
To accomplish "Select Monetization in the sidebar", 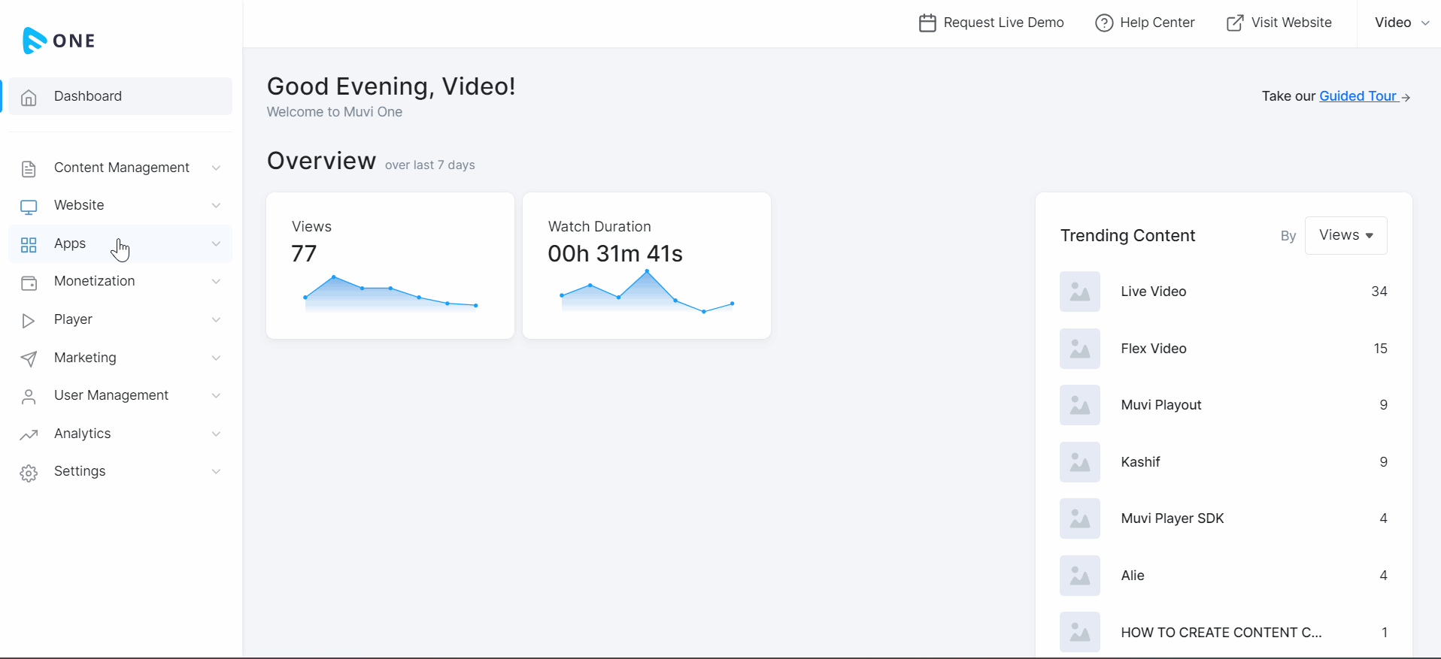I will pyautogui.click(x=120, y=281).
